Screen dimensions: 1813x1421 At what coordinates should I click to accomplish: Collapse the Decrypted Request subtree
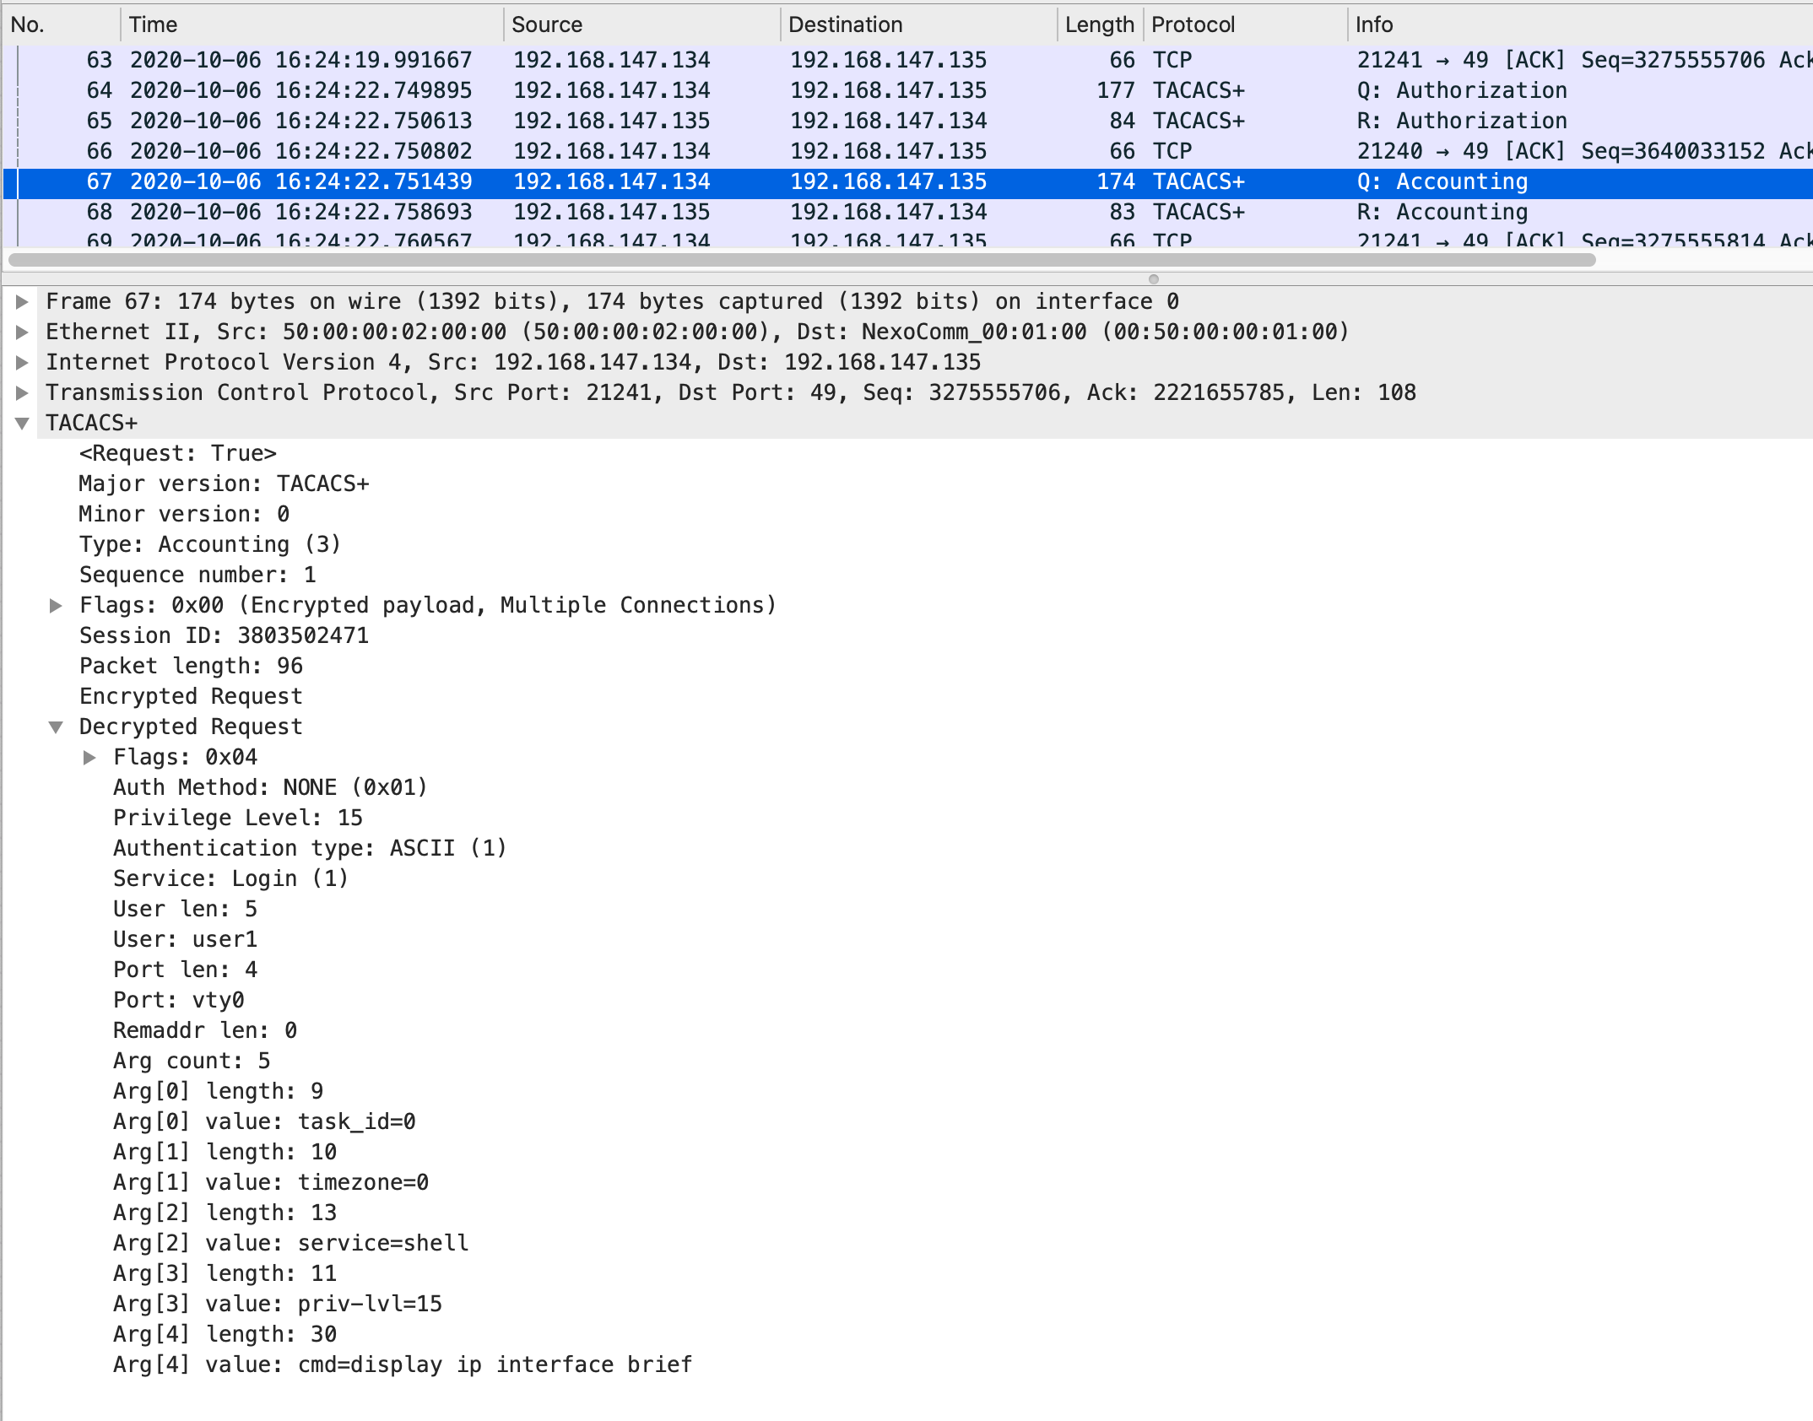coord(56,727)
